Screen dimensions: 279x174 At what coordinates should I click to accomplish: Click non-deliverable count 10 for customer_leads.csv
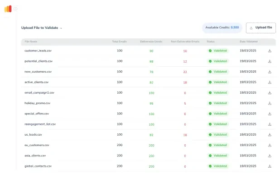(x=185, y=51)
